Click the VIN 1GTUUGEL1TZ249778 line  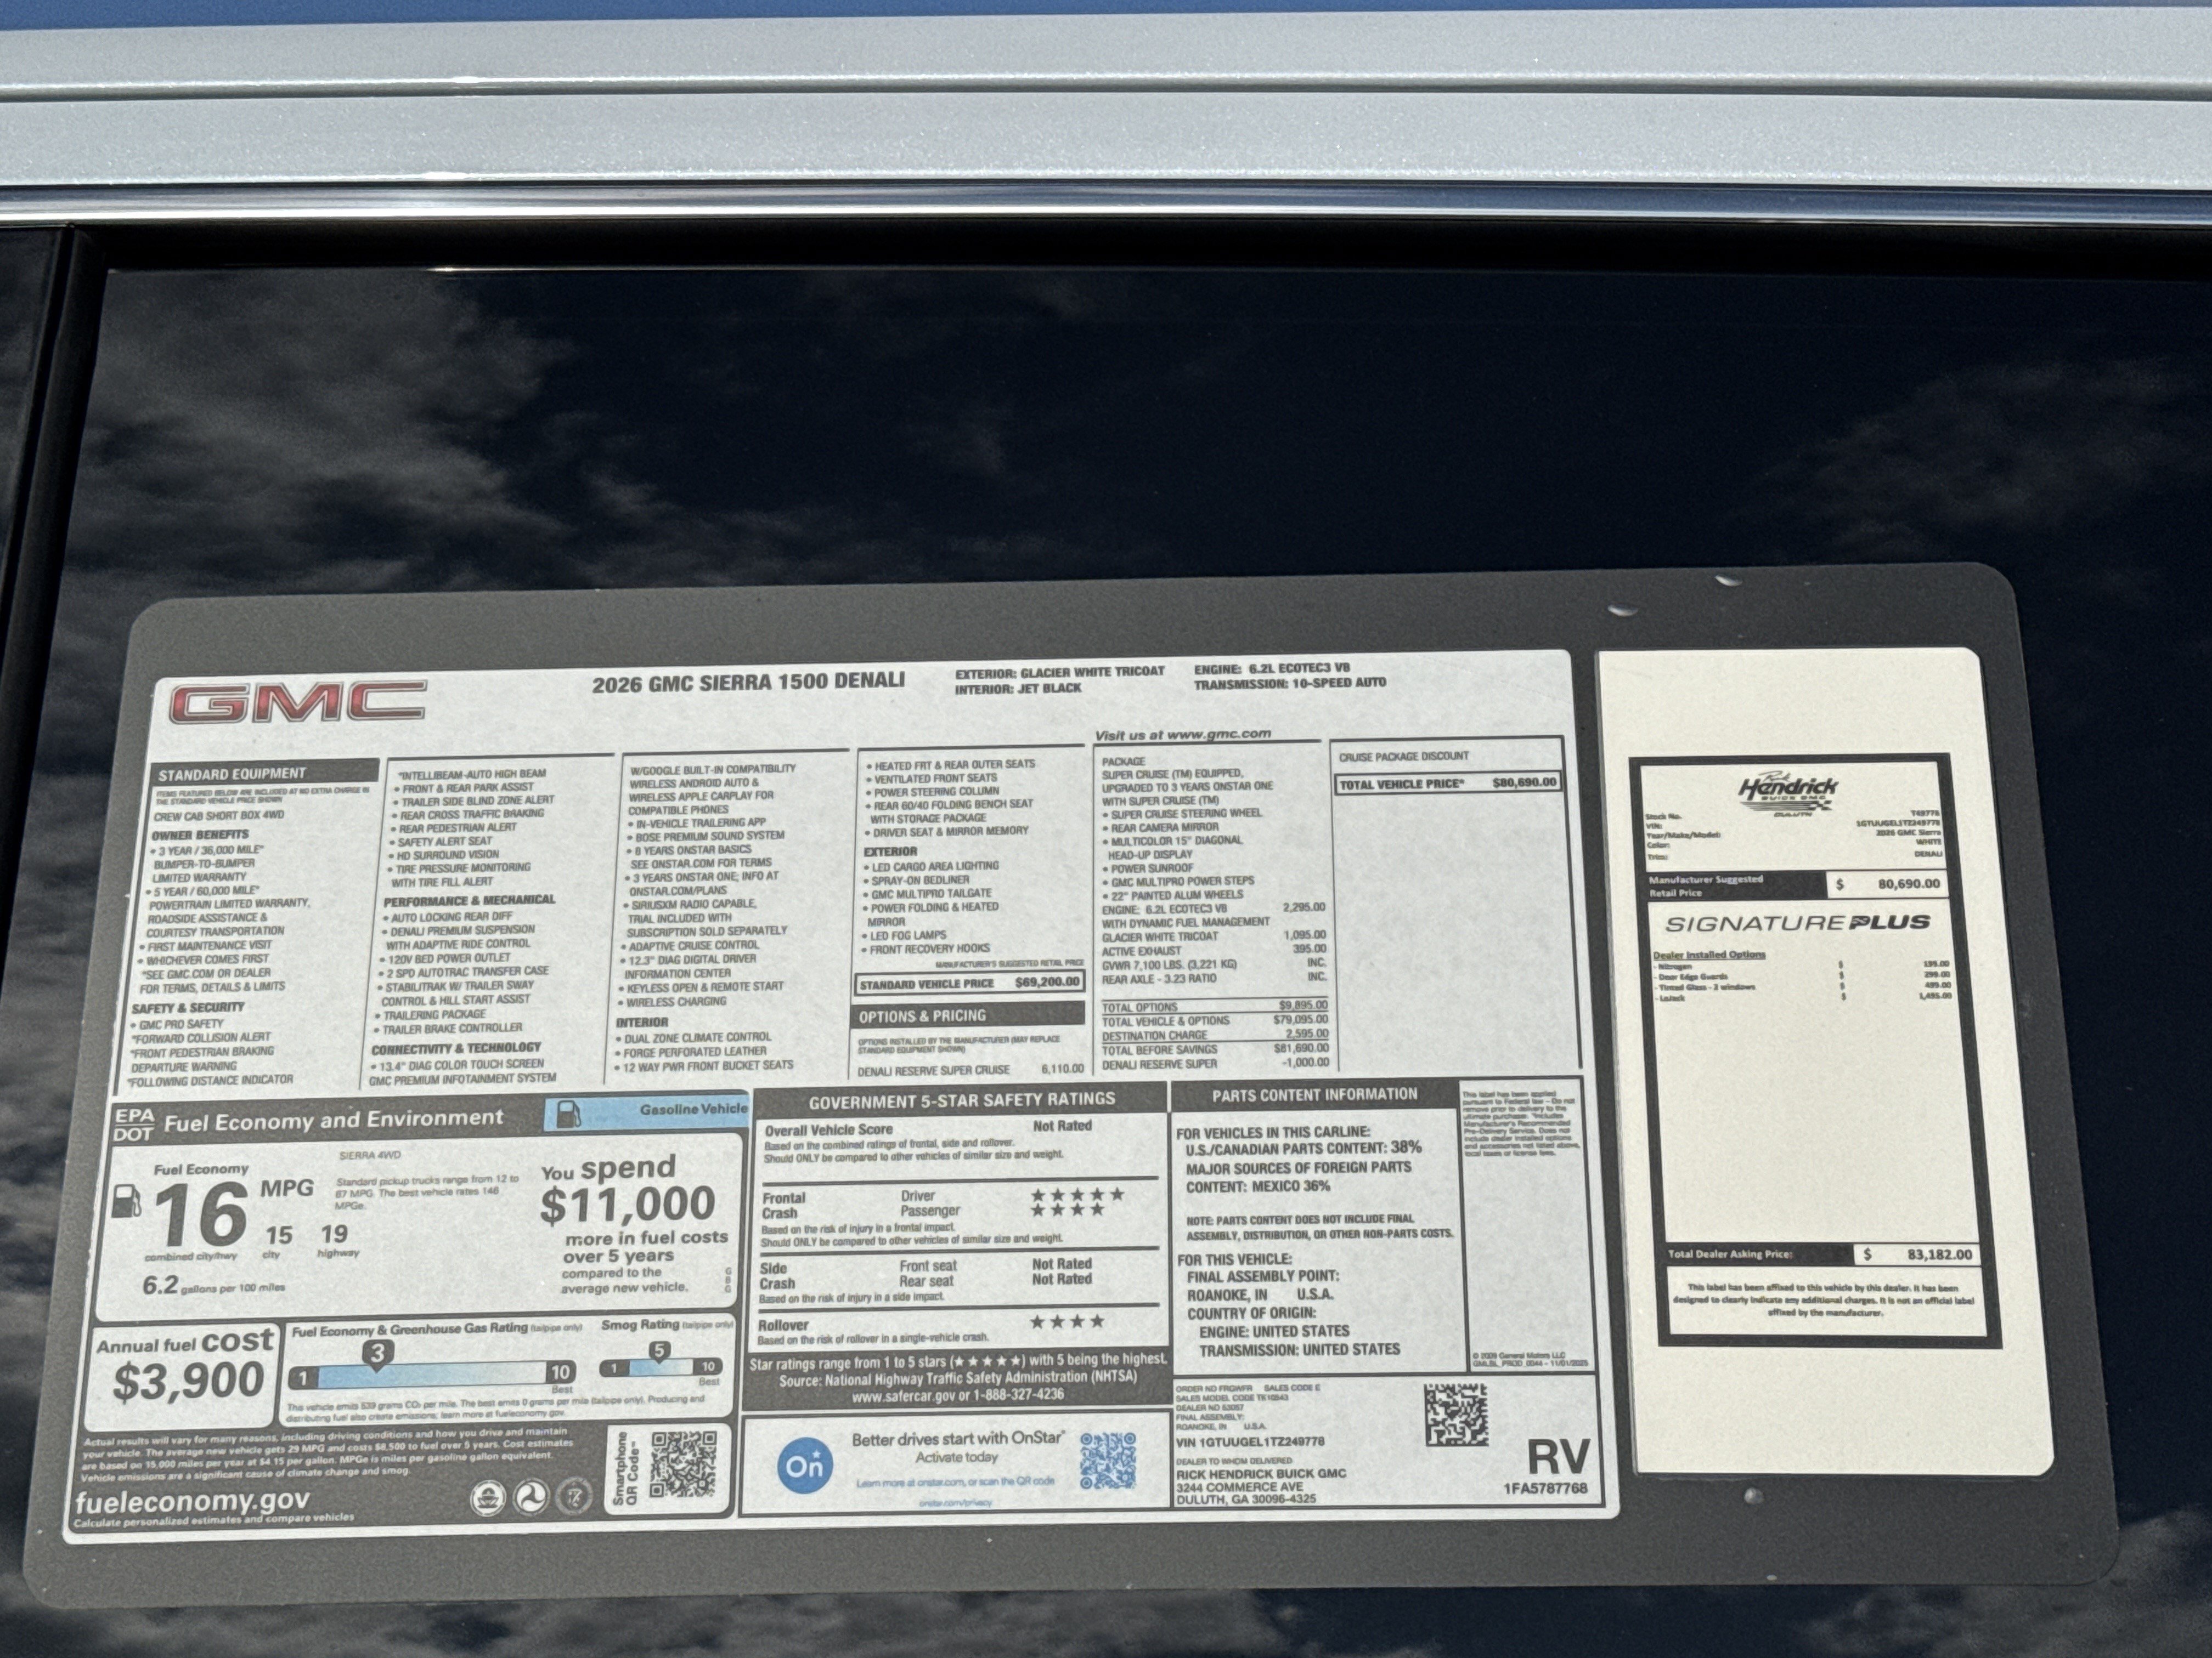point(1250,1441)
